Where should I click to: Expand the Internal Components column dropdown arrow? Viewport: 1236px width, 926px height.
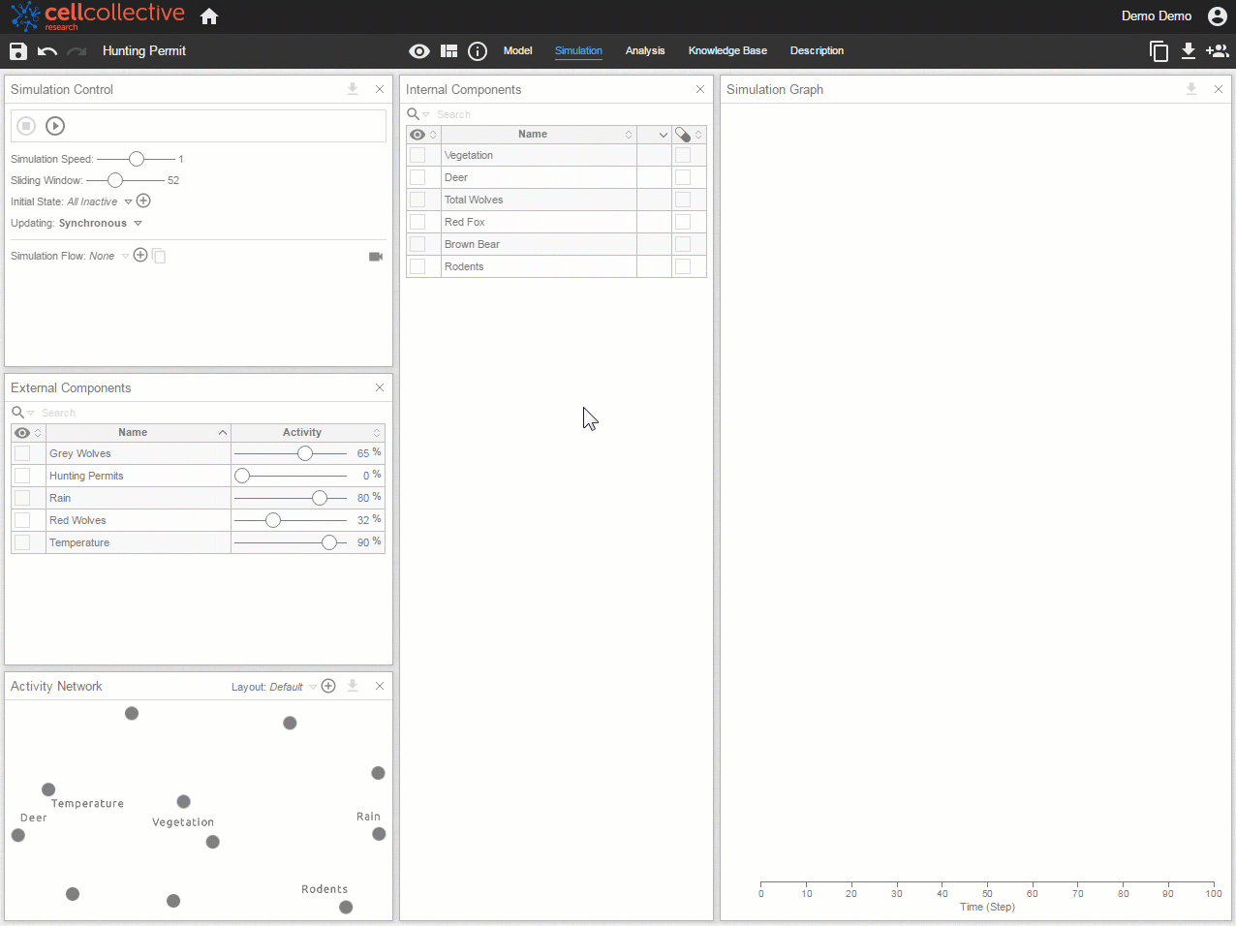664,135
